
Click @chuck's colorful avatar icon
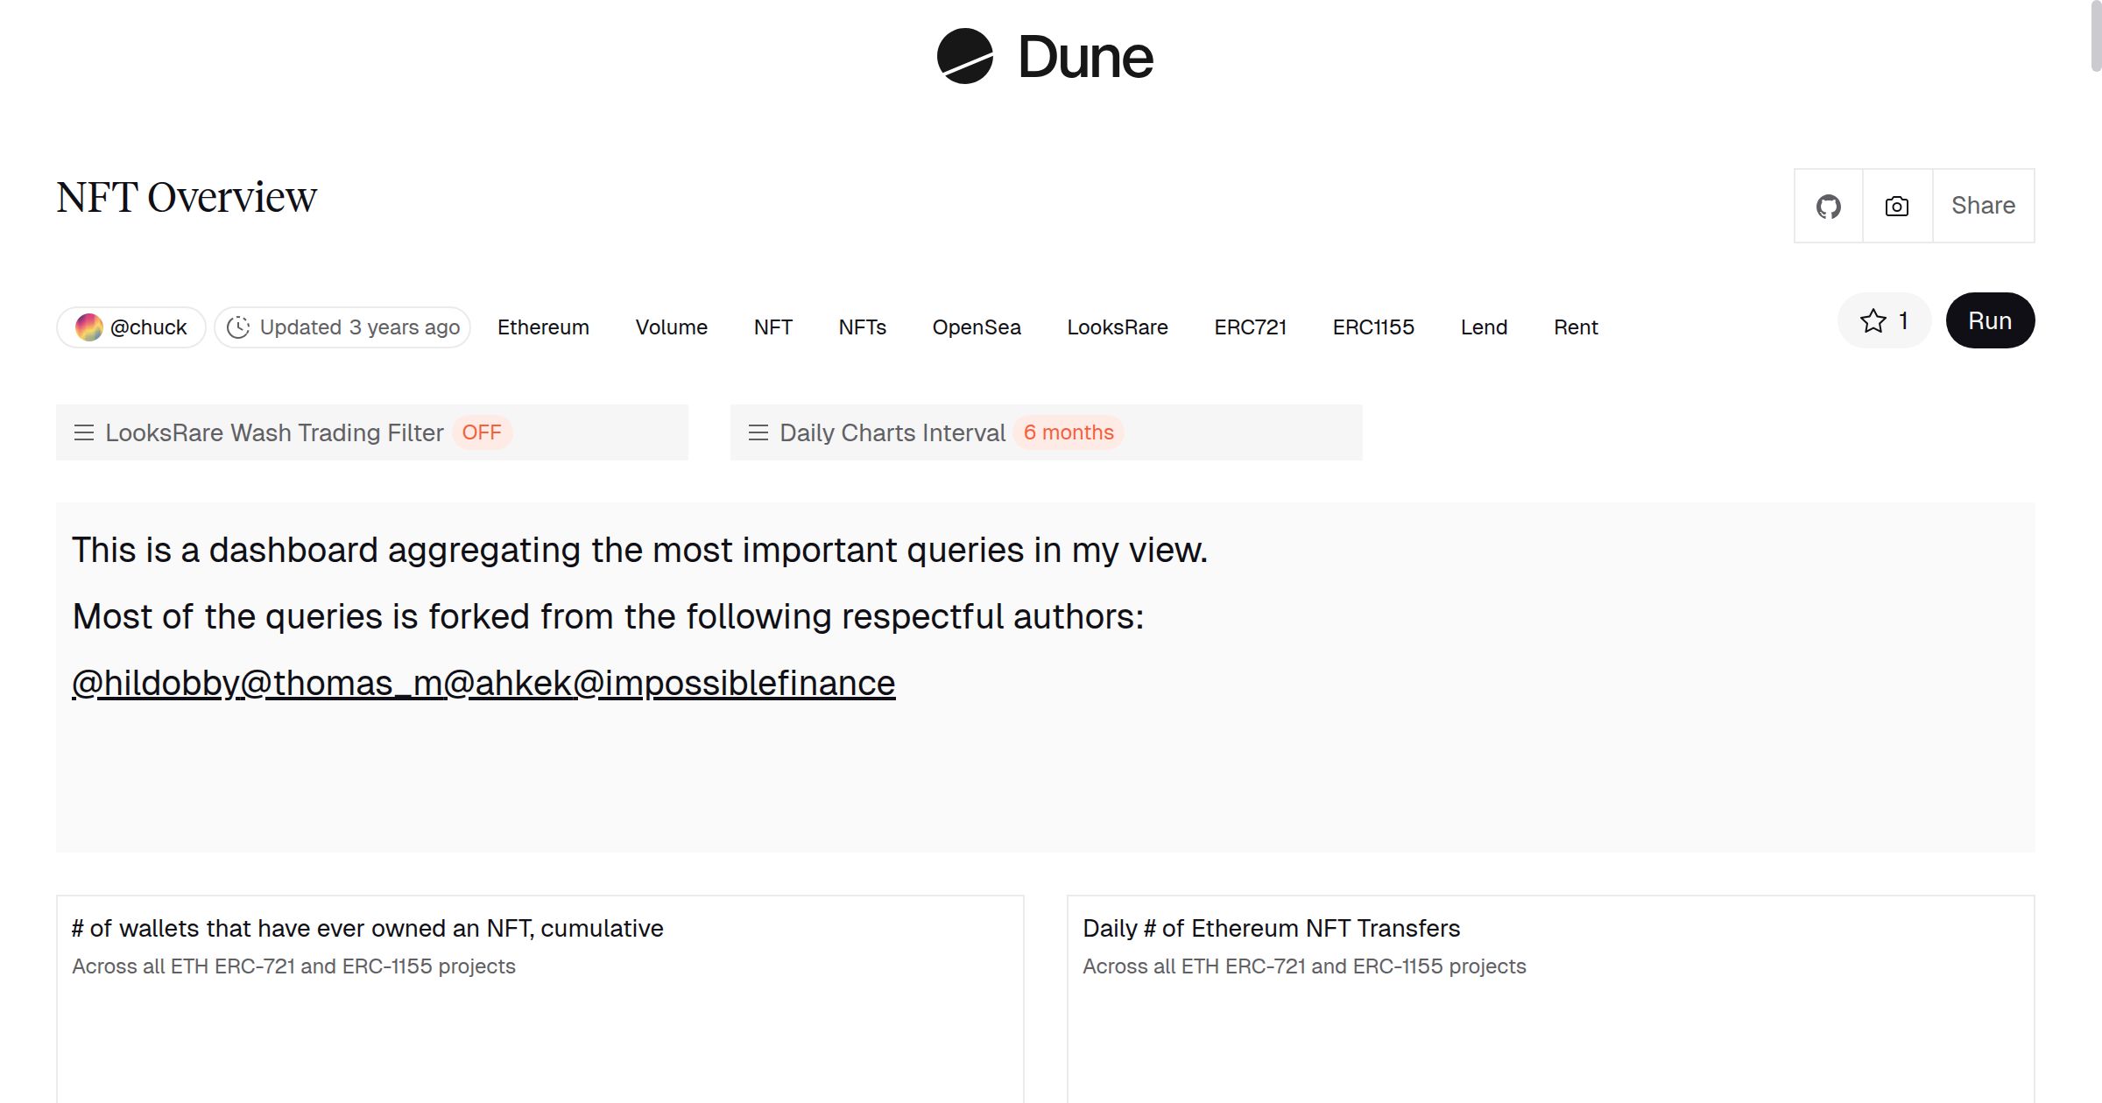click(88, 327)
